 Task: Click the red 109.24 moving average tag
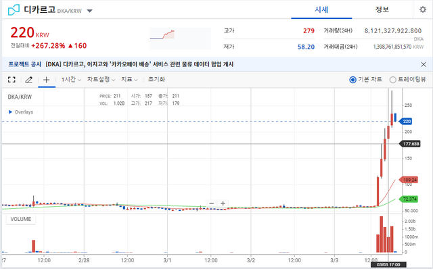[409, 180]
